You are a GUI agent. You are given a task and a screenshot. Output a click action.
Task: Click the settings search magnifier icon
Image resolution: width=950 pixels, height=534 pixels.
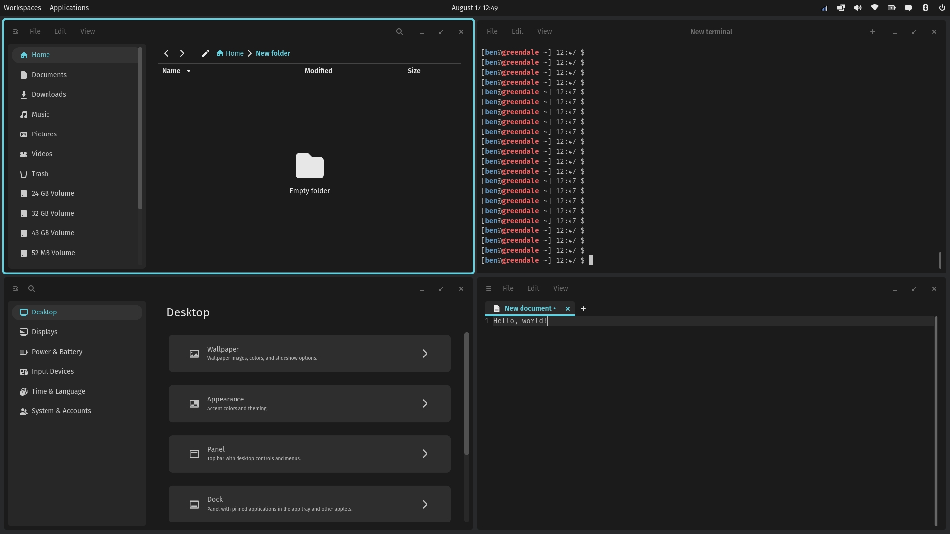coord(32,289)
